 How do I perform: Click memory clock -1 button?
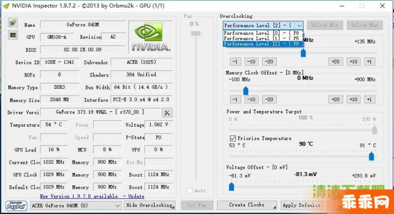235,99
